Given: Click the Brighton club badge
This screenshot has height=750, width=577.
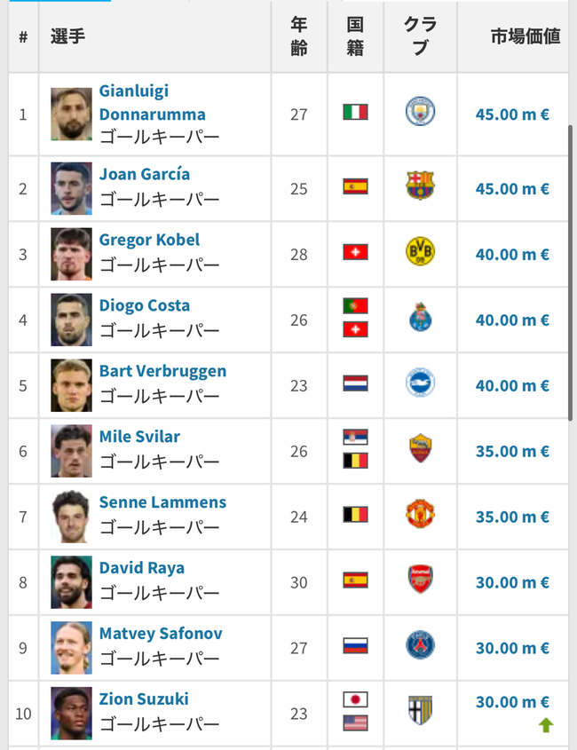Looking at the screenshot, I should 420,383.
